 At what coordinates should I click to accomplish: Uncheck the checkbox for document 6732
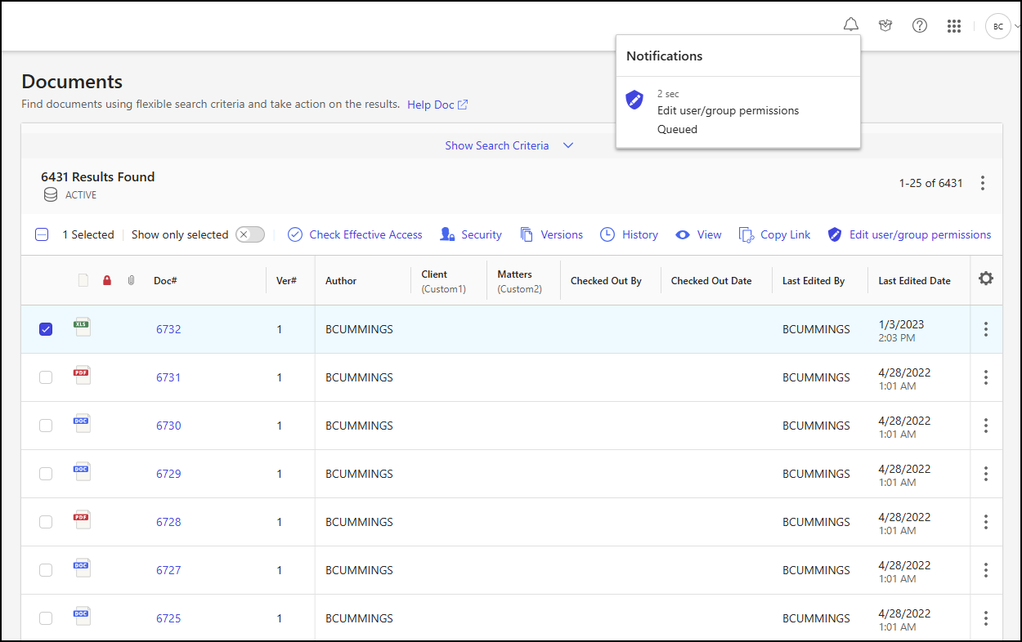(45, 328)
